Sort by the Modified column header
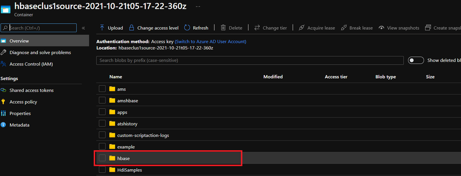 273,77
